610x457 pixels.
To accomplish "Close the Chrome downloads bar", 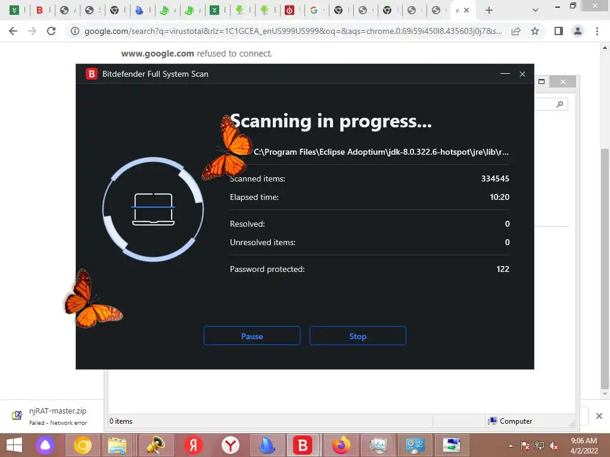I will tap(599, 416).
